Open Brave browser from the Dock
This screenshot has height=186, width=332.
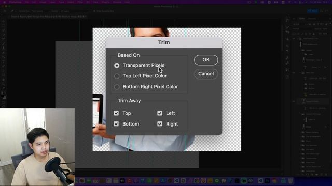click(x=203, y=181)
